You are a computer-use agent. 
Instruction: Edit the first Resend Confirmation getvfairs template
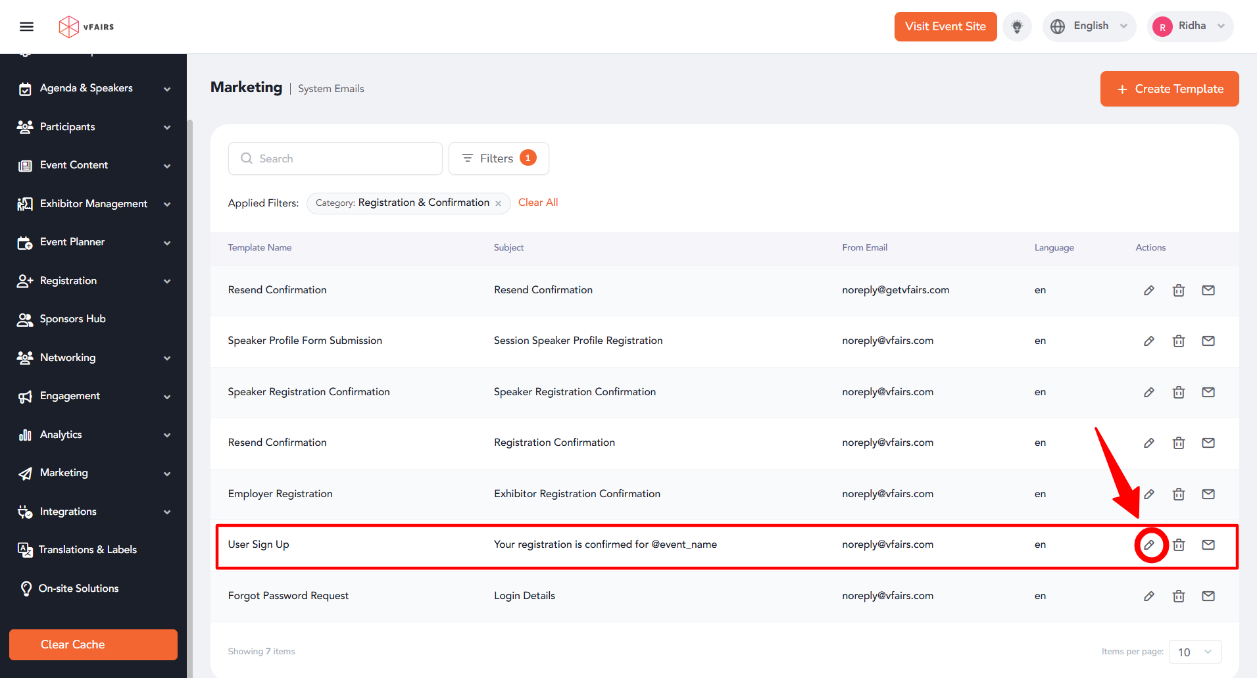coord(1148,290)
